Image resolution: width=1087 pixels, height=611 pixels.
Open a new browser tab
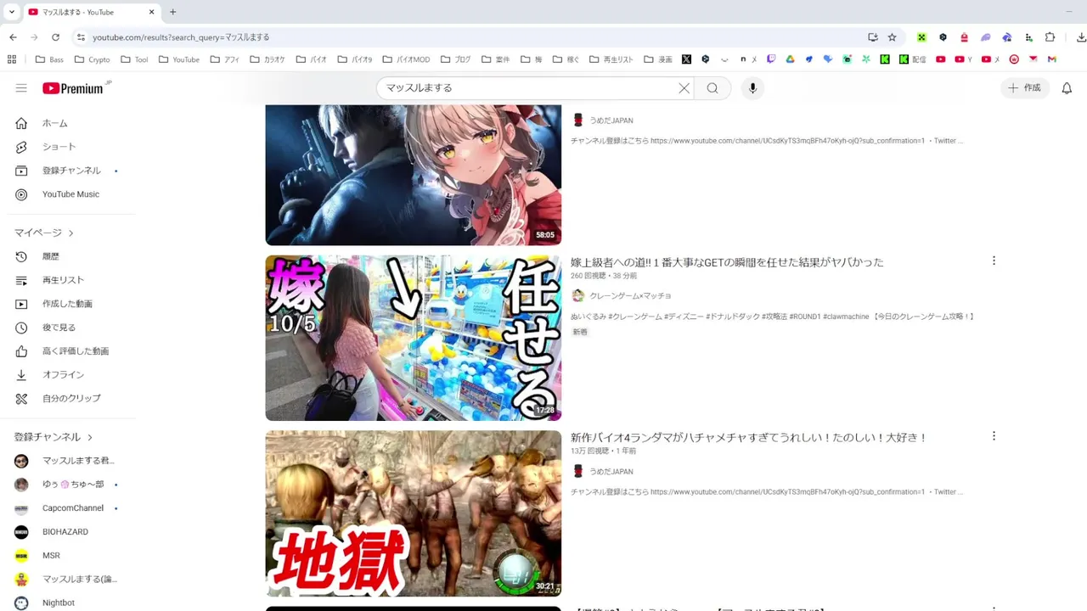point(173,12)
